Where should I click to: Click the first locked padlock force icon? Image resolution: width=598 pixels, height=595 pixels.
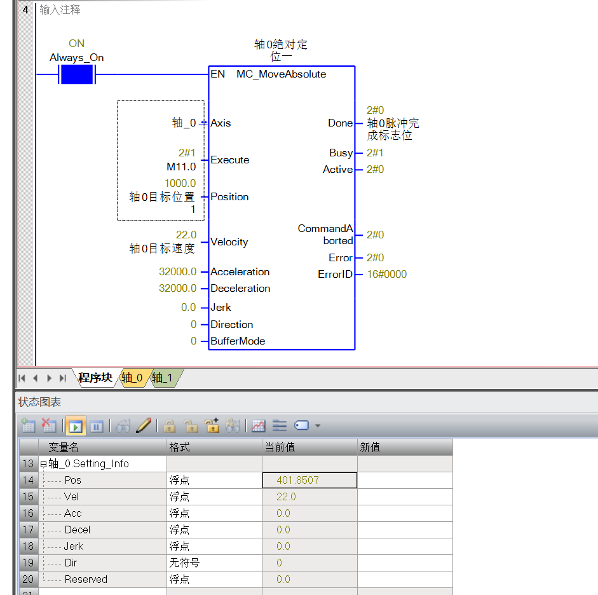click(x=170, y=425)
